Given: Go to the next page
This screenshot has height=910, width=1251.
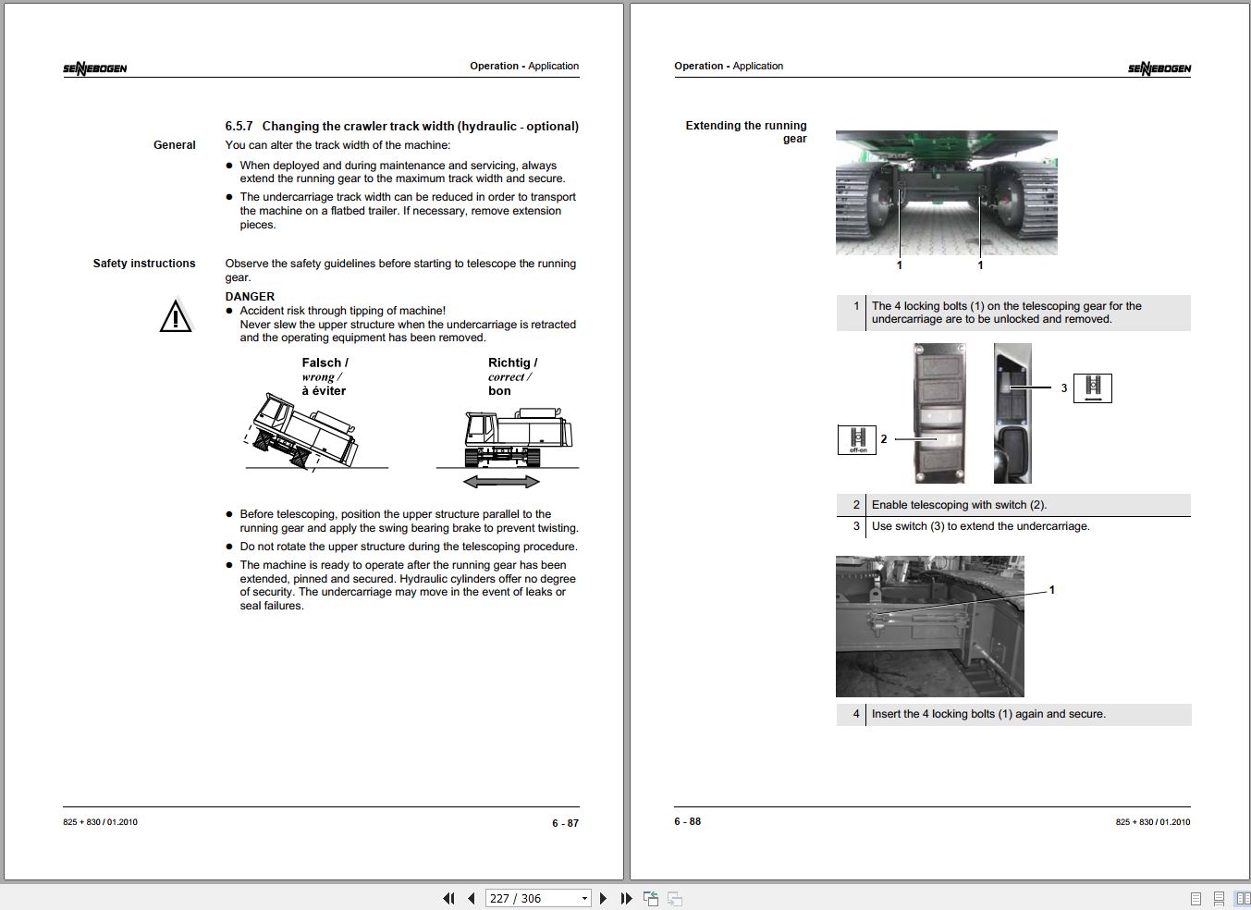Looking at the screenshot, I should [603, 898].
